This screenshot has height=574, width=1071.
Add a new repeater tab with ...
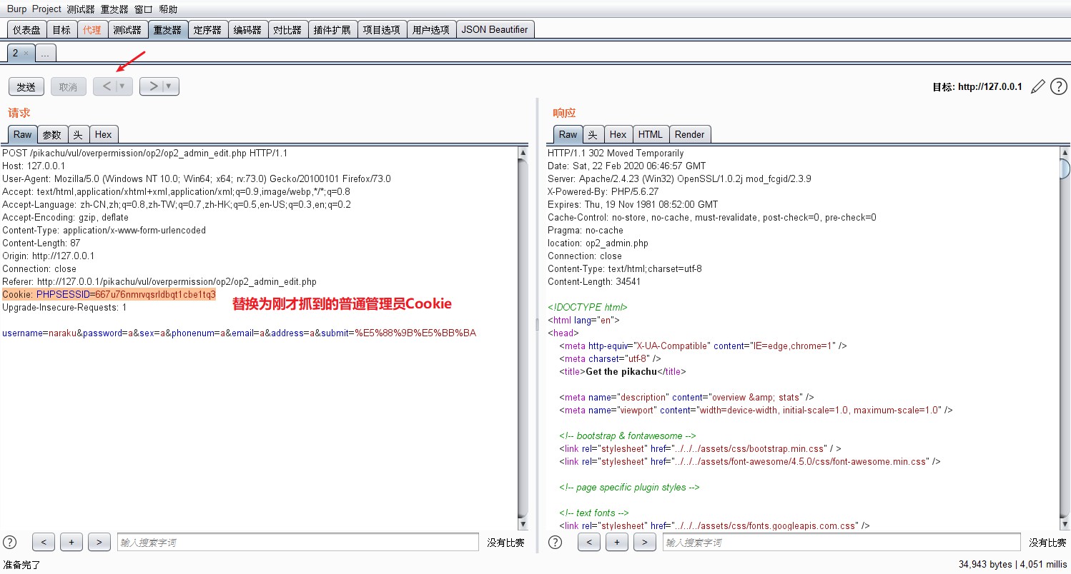(45, 53)
